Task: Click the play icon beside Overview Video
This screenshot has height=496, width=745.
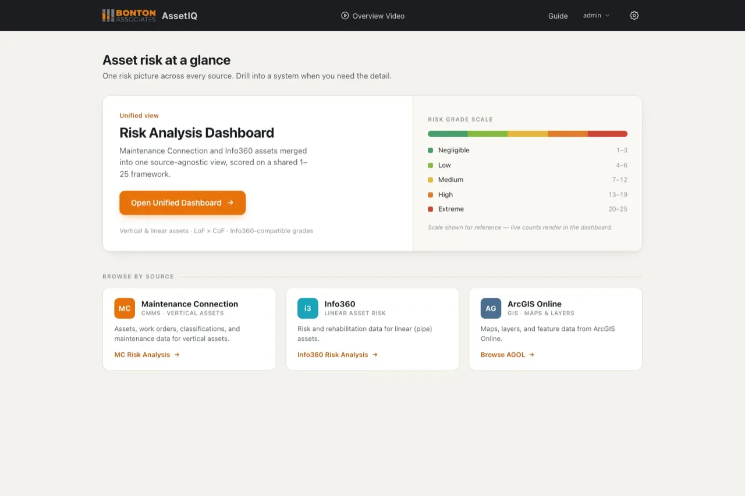Action: click(345, 16)
